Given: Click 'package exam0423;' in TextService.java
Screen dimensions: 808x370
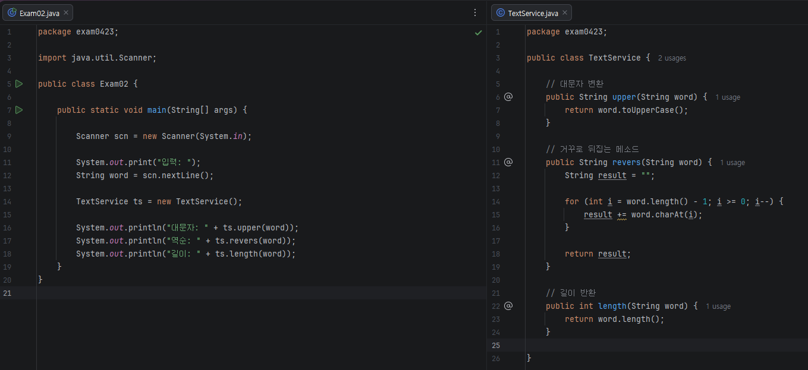Looking at the screenshot, I should tap(567, 31).
